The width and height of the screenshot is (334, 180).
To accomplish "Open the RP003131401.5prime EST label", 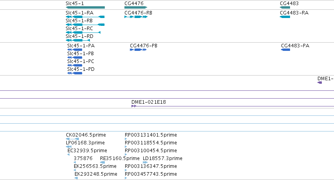I will click(151, 135).
